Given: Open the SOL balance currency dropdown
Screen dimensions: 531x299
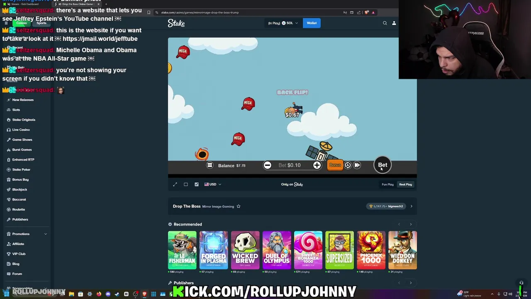Looking at the screenshot, I should 283,23.
